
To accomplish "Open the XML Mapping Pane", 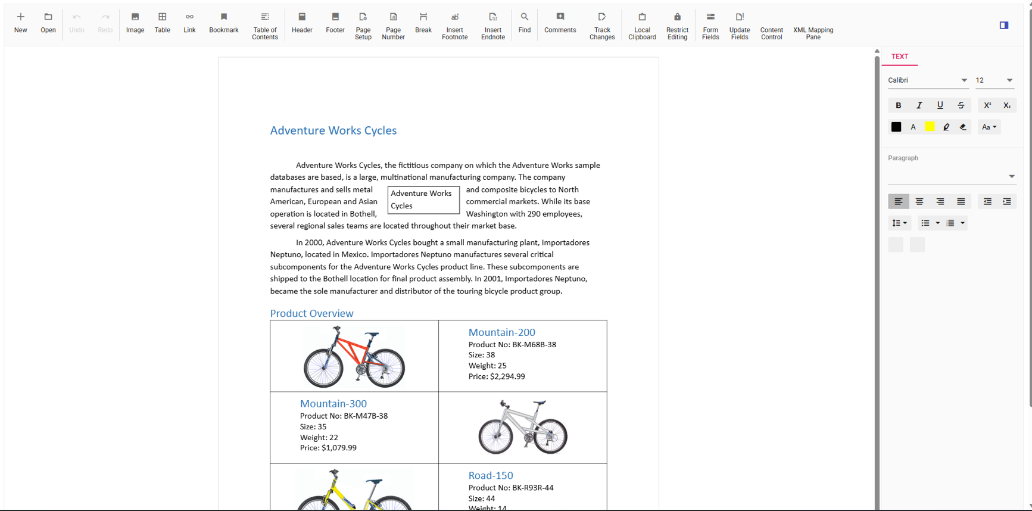I will [813, 26].
